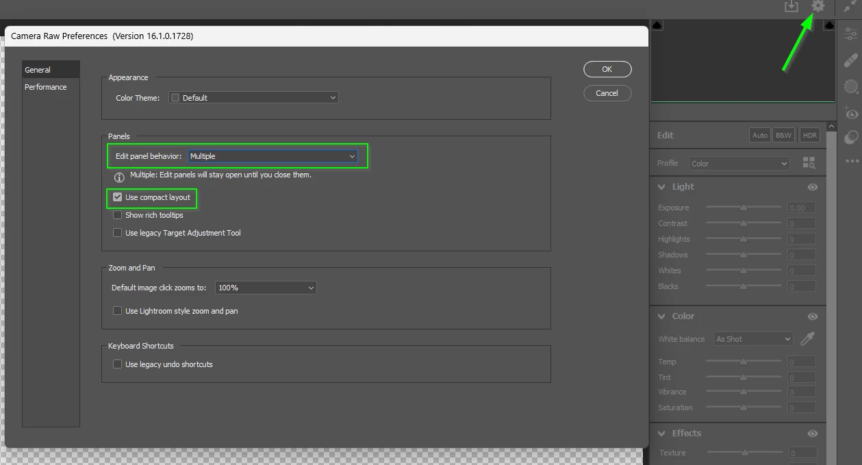Click the Temp slider
The width and height of the screenshot is (862, 465).
click(744, 361)
